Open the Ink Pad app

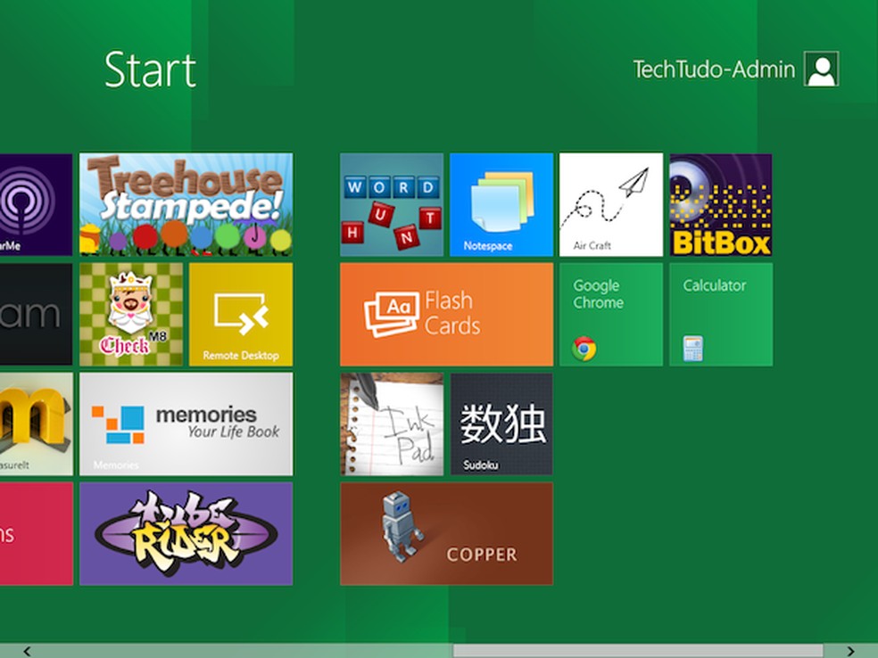(391, 424)
